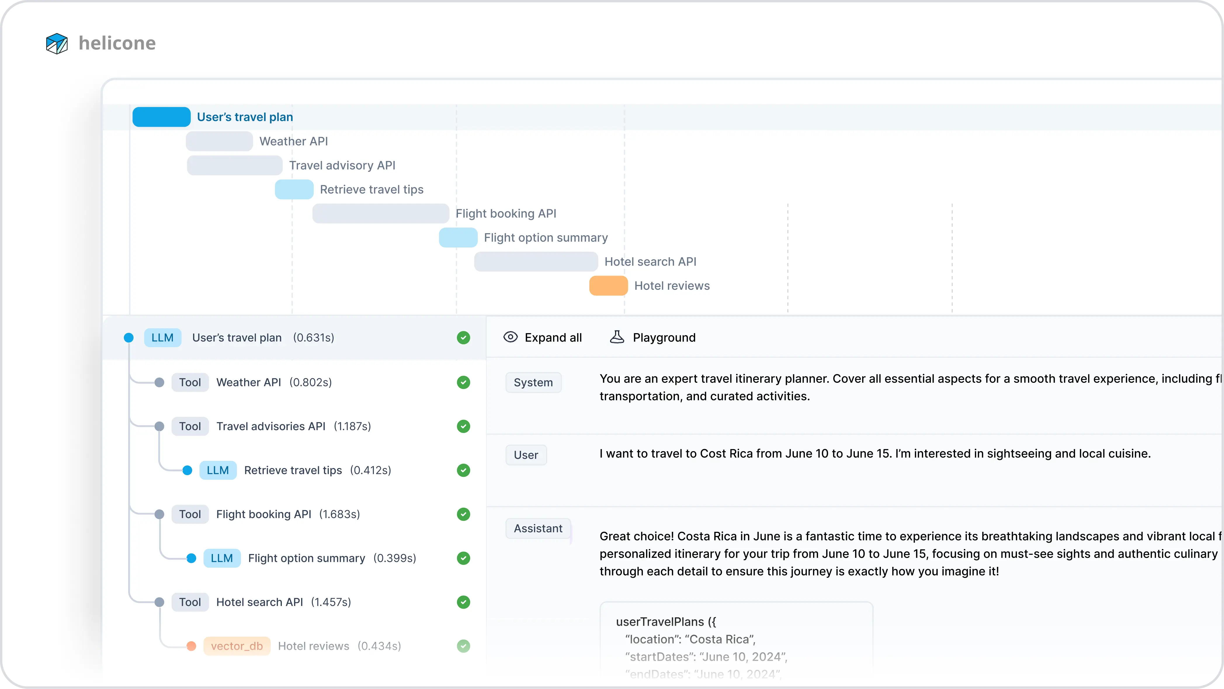This screenshot has height=689, width=1224.
Task: Select the Weather API timeline bar
Action: coord(219,141)
